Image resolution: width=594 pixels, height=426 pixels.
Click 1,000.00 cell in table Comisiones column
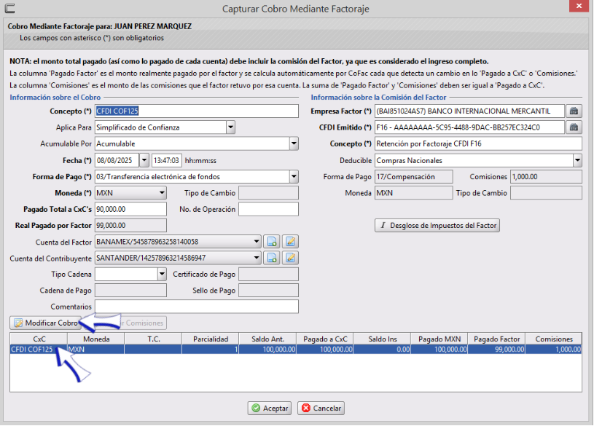553,349
